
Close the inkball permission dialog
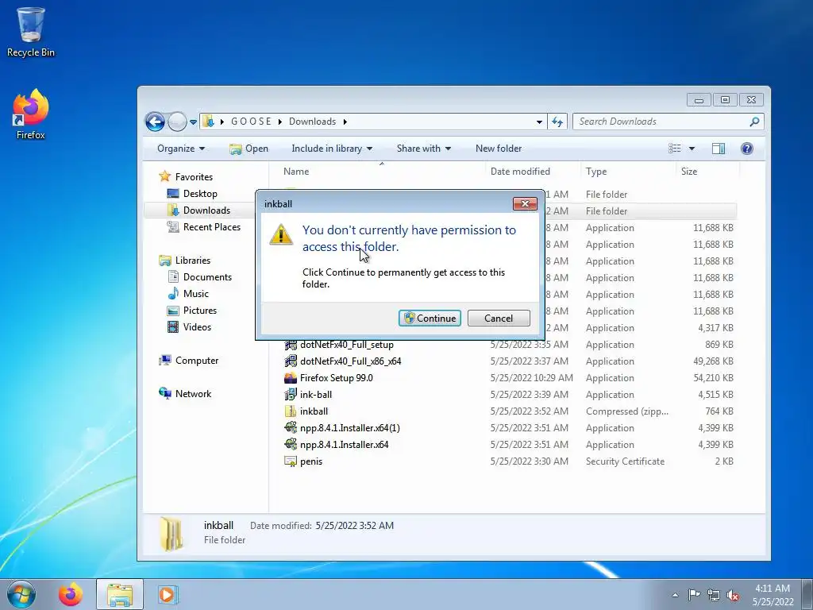[x=525, y=204]
